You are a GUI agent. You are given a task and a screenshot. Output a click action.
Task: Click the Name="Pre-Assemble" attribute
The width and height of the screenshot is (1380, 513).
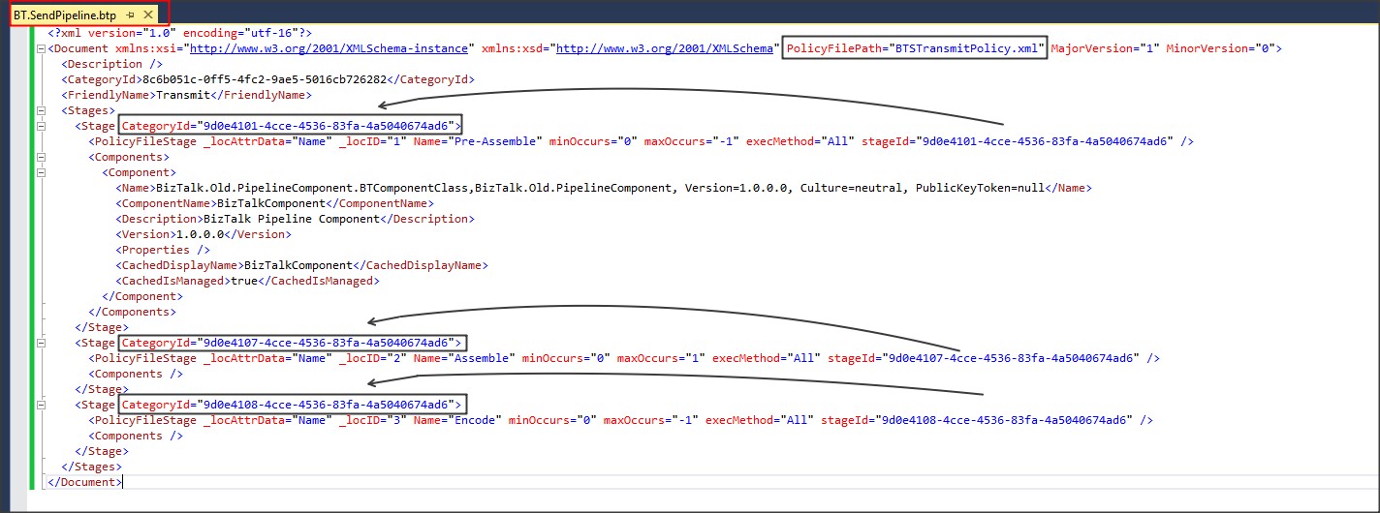click(477, 141)
